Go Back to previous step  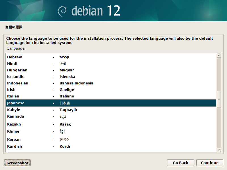coord(180,163)
